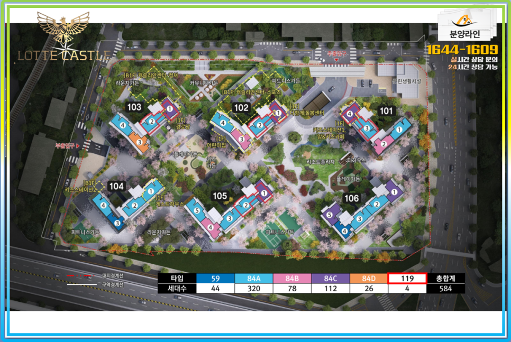Select the pink 84B type cell
Image resolution: width=511 pixels, height=342 pixels.
coord(292,279)
